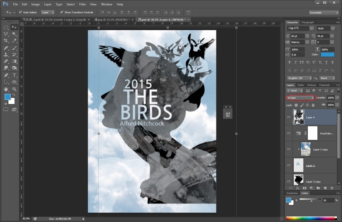Click the delete layer trash icon
This screenshot has height=222, width=342.
332,188
